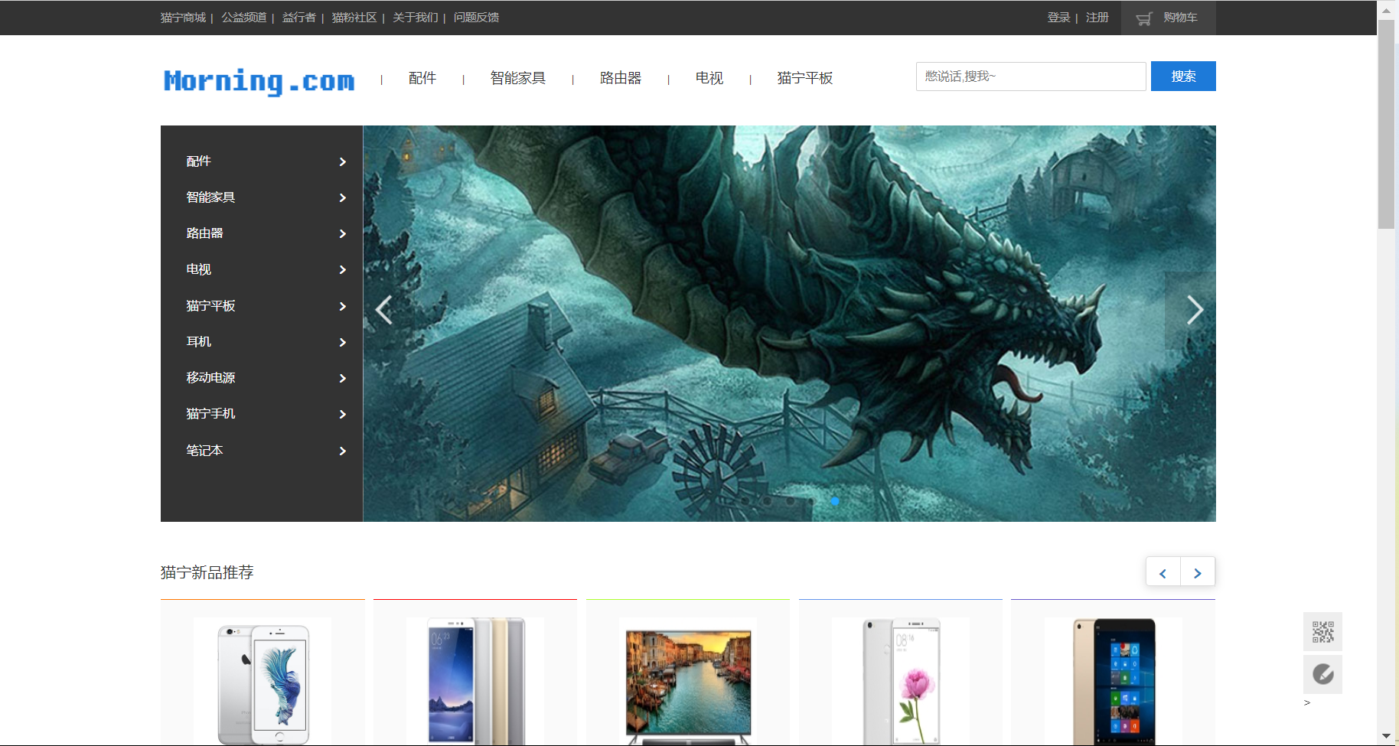Open the 公益频道 link
Viewport: 1399px width, 746px height.
tap(244, 18)
